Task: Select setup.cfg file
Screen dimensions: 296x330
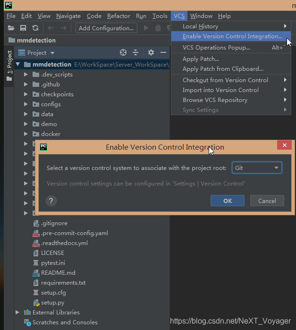Action: pyautogui.click(x=53, y=293)
